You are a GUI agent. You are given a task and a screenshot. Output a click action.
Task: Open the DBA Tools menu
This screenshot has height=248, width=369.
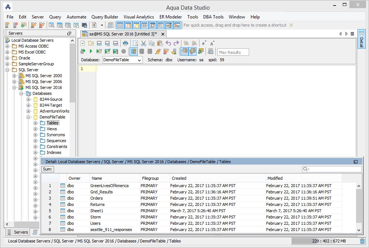click(213, 17)
